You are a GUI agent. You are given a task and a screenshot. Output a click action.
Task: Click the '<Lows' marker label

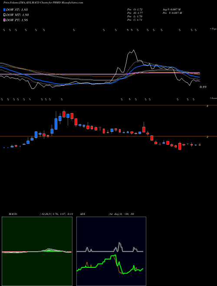click(214, 98)
